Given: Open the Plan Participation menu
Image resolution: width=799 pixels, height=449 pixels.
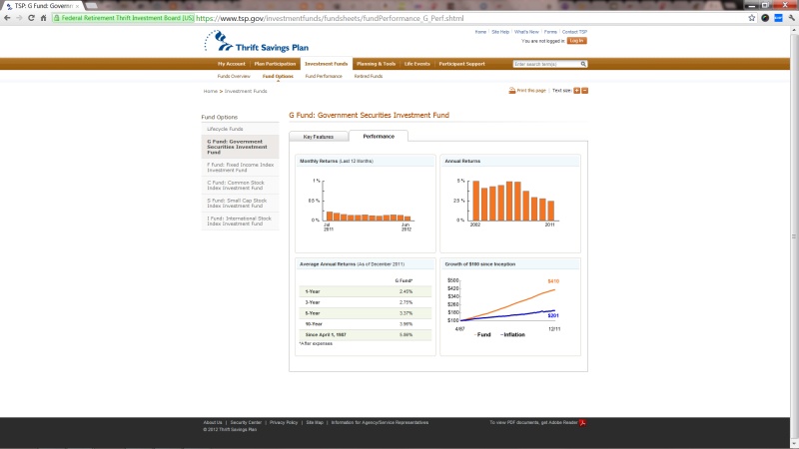Looking at the screenshot, I should (x=275, y=64).
